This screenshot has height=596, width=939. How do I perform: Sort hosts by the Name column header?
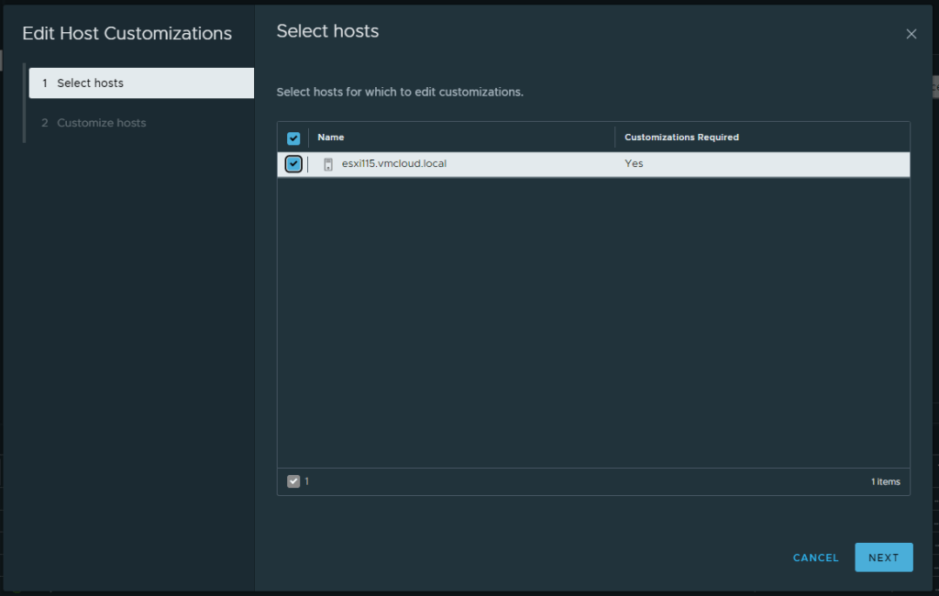point(331,138)
